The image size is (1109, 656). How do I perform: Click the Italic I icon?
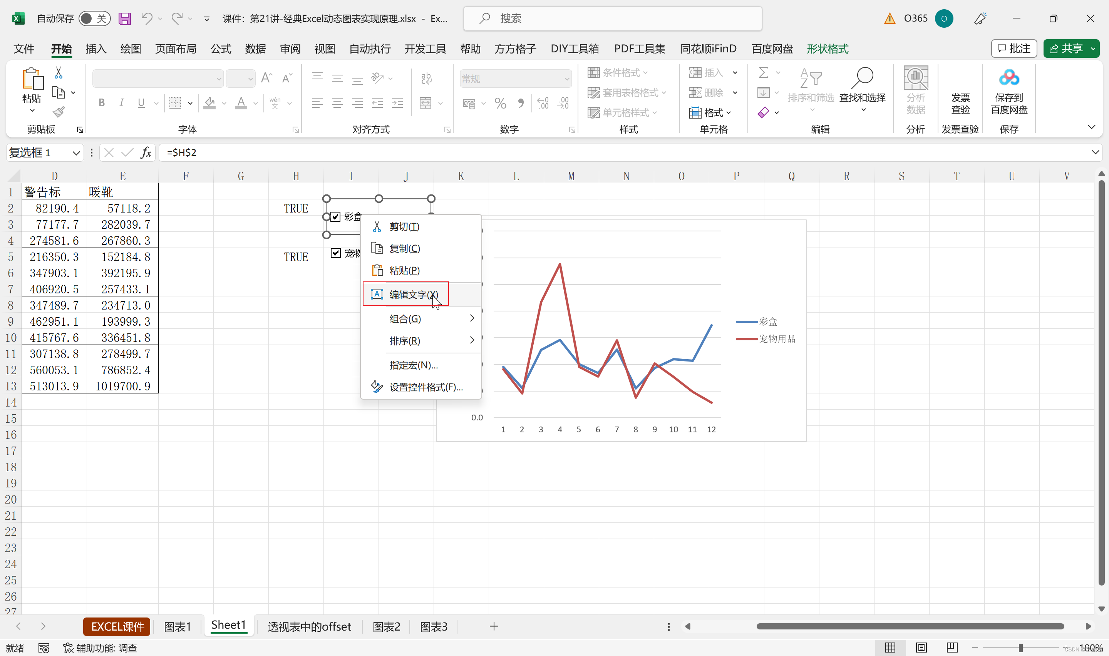[x=121, y=103]
